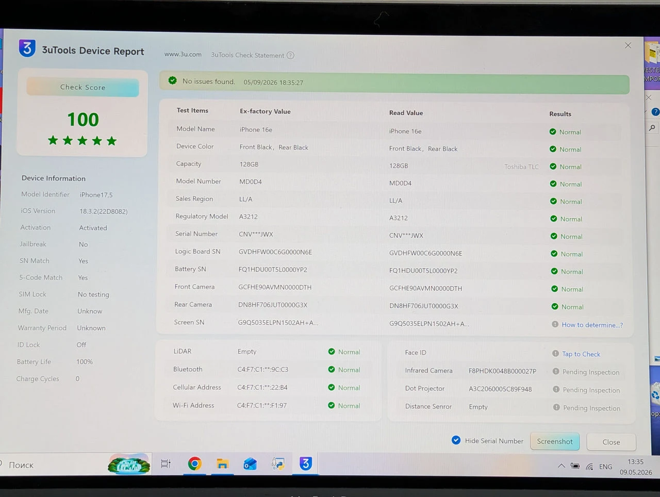Click the Close button at the bottom
660x497 pixels.
[611, 442]
